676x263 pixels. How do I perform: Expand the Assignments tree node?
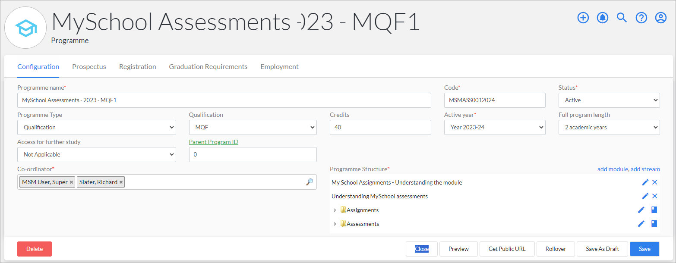coord(335,210)
